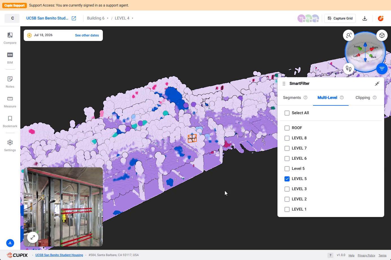Click the footer UCSB San Benito Student Housing link
The height and width of the screenshot is (260, 391).
pyautogui.click(x=59, y=255)
